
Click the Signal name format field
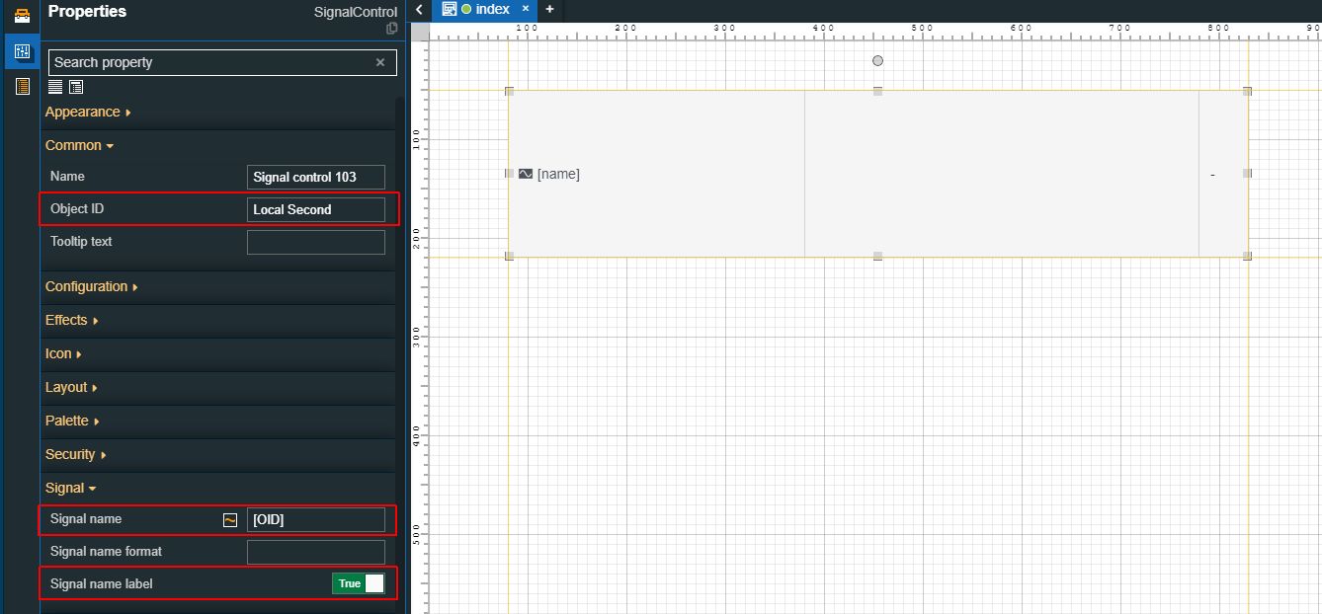316,552
